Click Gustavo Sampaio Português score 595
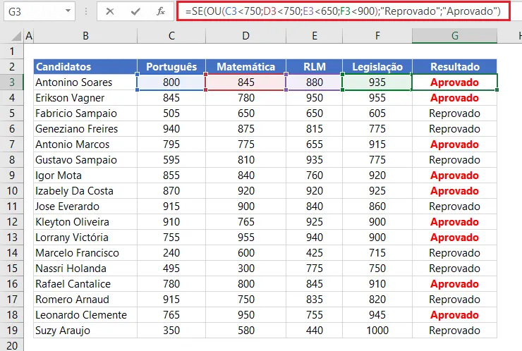Image resolution: width=522 pixels, height=351 pixels. coord(171,160)
